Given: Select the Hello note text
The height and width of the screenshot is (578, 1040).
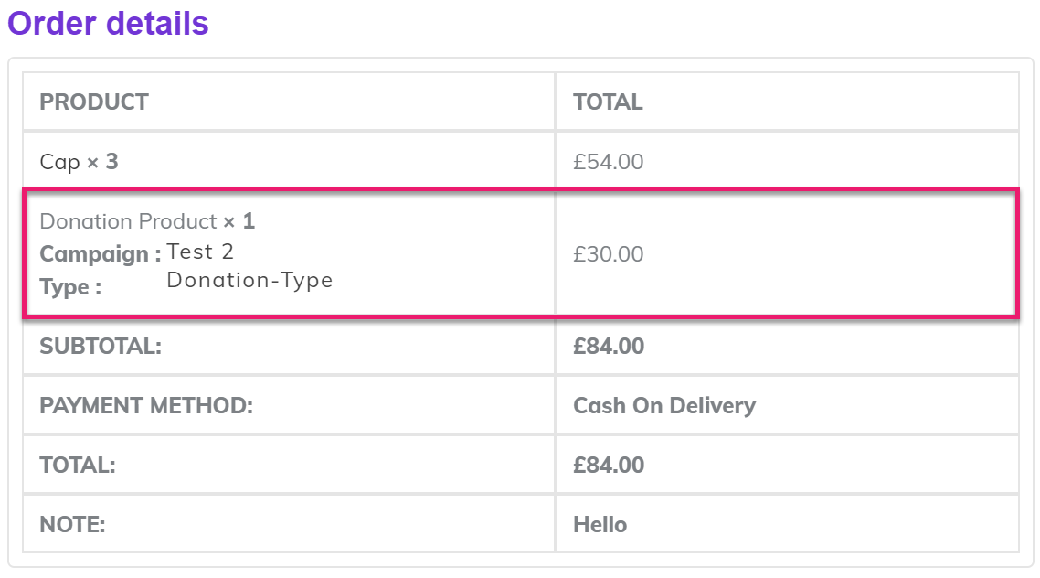Looking at the screenshot, I should 600,525.
